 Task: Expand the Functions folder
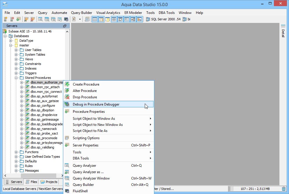tap(16, 152)
